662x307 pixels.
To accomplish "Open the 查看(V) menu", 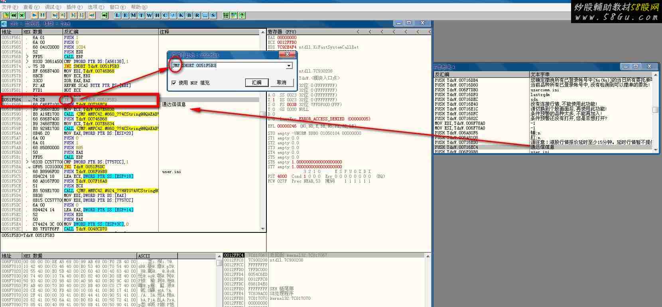I will pyautogui.click(x=31, y=7).
